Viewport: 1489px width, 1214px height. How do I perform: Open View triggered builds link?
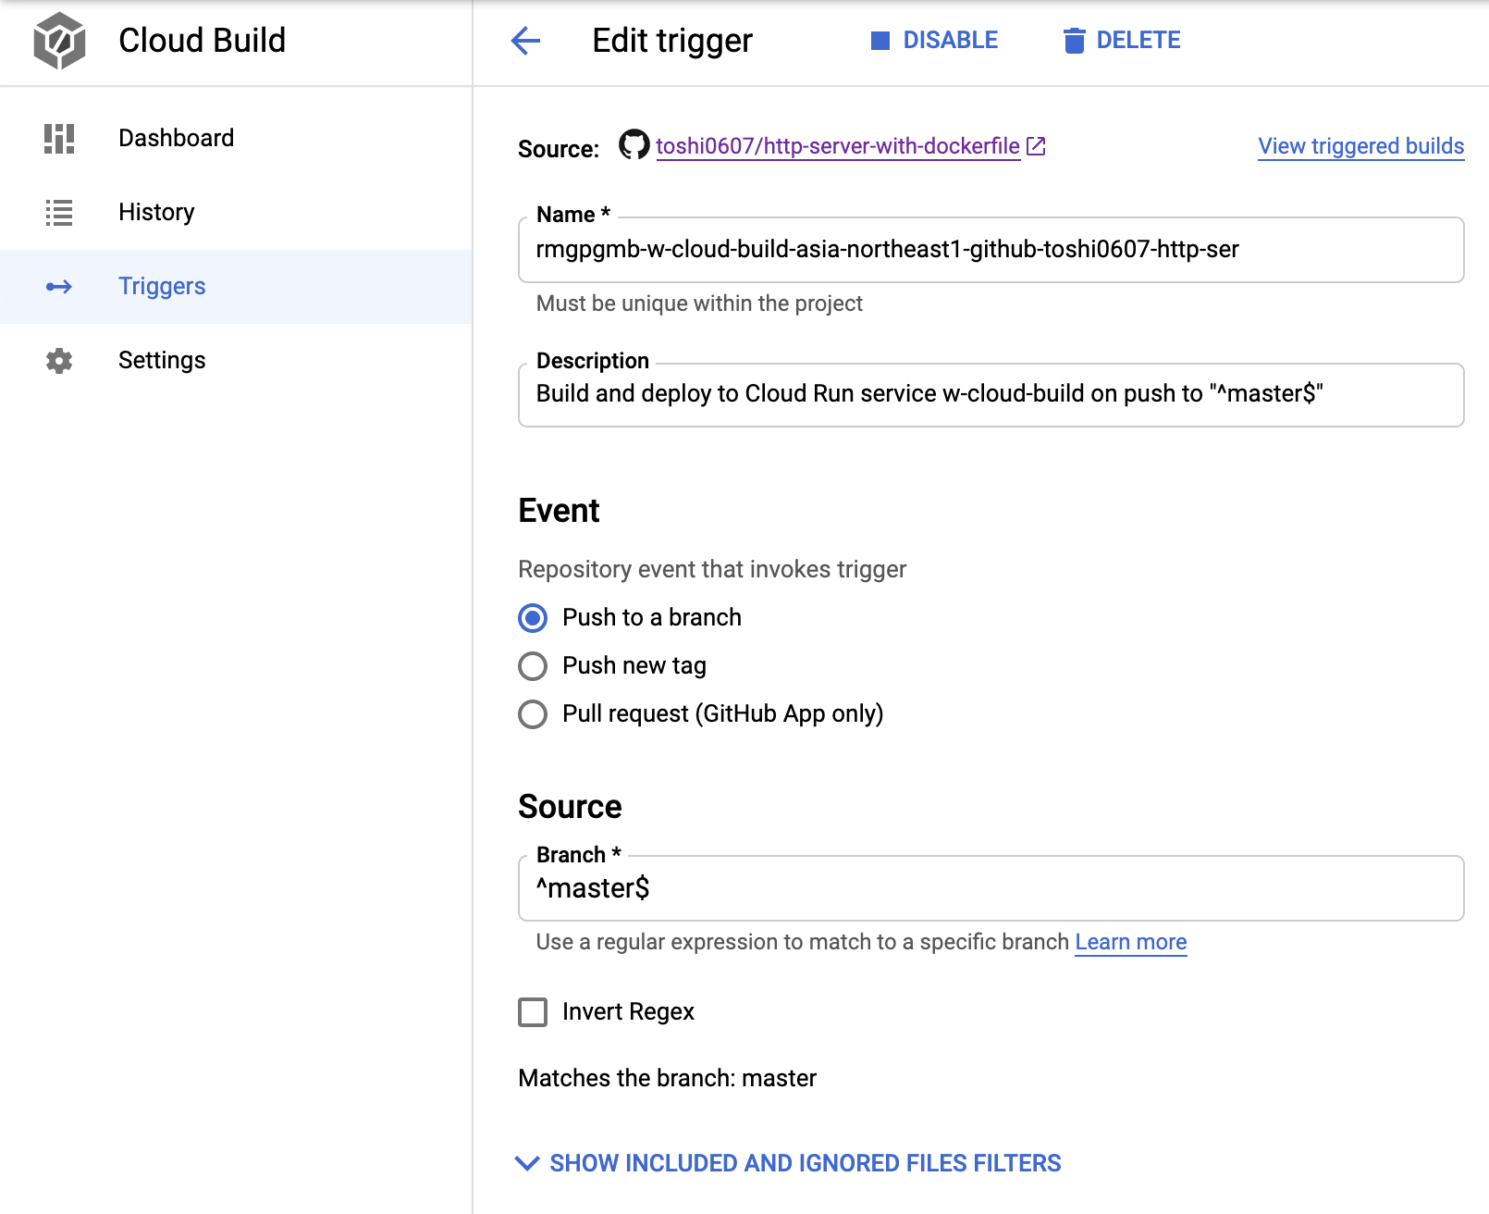point(1361,146)
